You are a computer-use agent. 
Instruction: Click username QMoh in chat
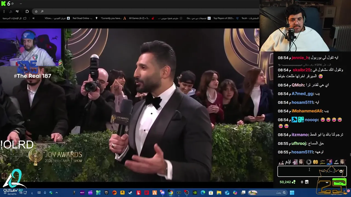[x=298, y=85]
